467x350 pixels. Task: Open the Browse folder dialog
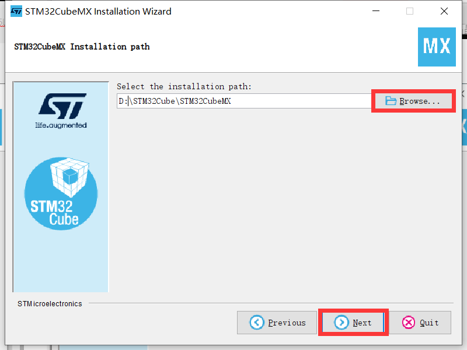(x=413, y=101)
